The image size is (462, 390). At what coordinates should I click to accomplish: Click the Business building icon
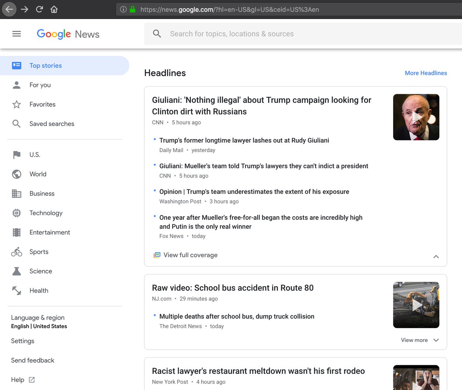tap(17, 194)
